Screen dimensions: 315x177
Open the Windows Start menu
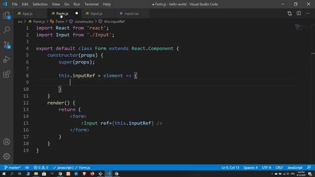[4, 174]
